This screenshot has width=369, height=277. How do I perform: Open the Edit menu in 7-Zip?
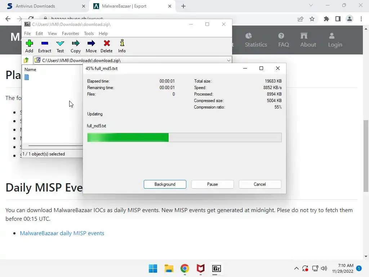[39, 34]
